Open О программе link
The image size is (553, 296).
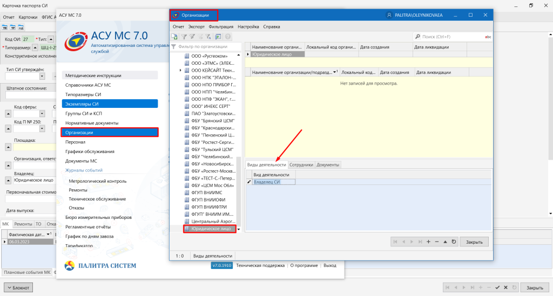coord(304,265)
